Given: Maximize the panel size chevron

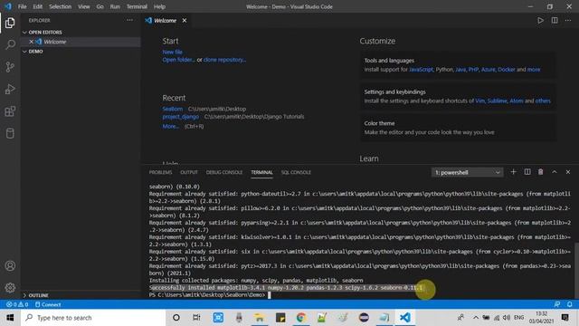Looking at the screenshot, I should (x=555, y=172).
